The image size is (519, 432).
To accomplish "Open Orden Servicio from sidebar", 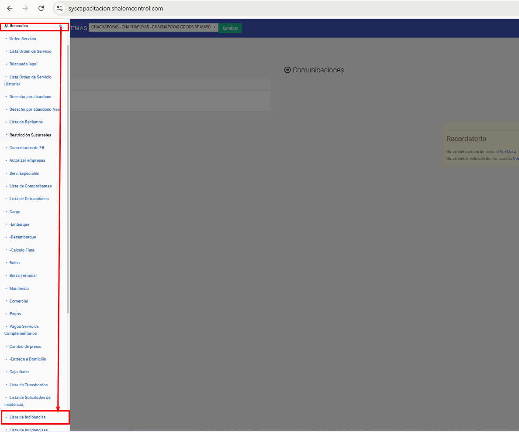I will click(x=23, y=39).
